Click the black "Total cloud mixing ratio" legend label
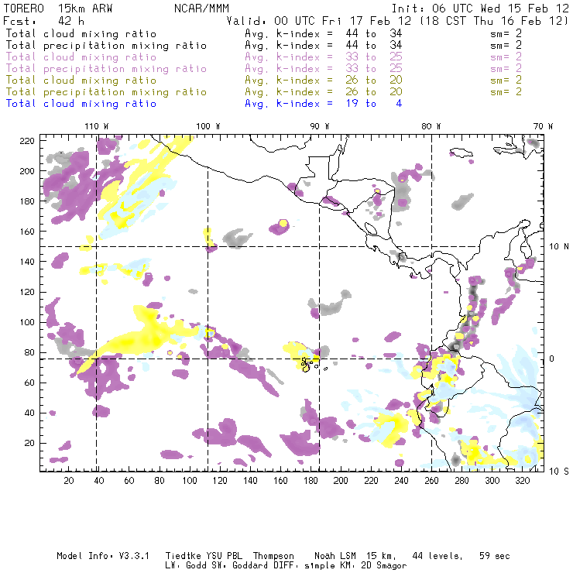Viewport: 573px width, 573px height. point(81,33)
